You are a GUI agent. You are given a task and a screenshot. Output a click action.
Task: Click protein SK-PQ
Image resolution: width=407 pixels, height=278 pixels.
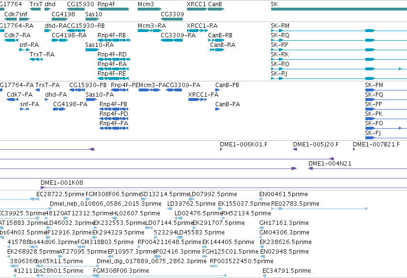click(374, 95)
